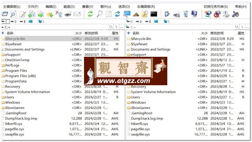Image resolution: width=252 pixels, height=142 pixels.
Task: Select drive E in left panel
Action: (23, 21)
